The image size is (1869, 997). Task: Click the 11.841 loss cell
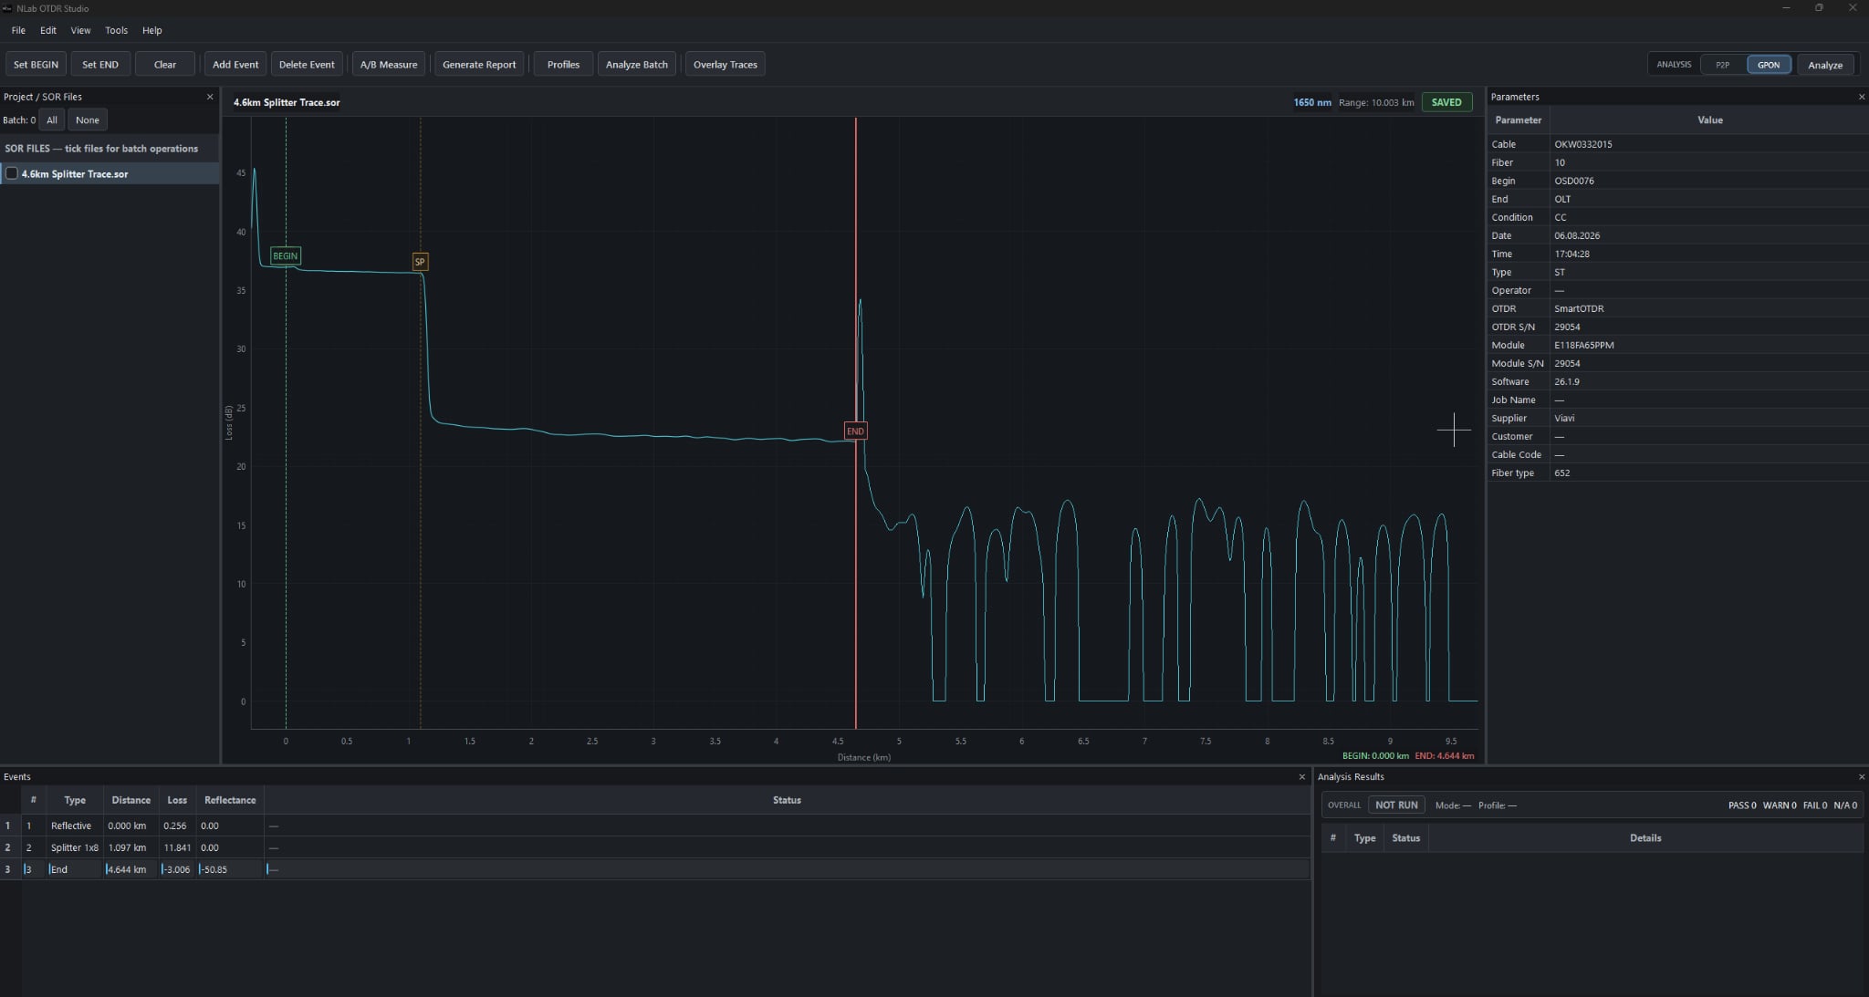pos(177,847)
